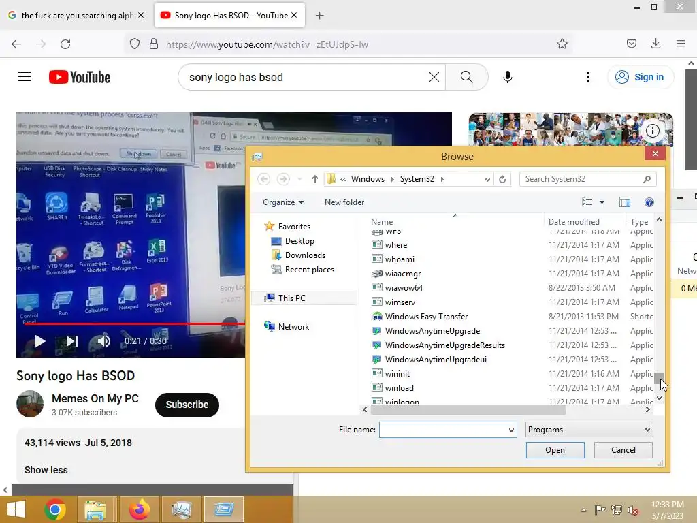Open the Organize menu
The height and width of the screenshot is (523, 697).
point(283,202)
